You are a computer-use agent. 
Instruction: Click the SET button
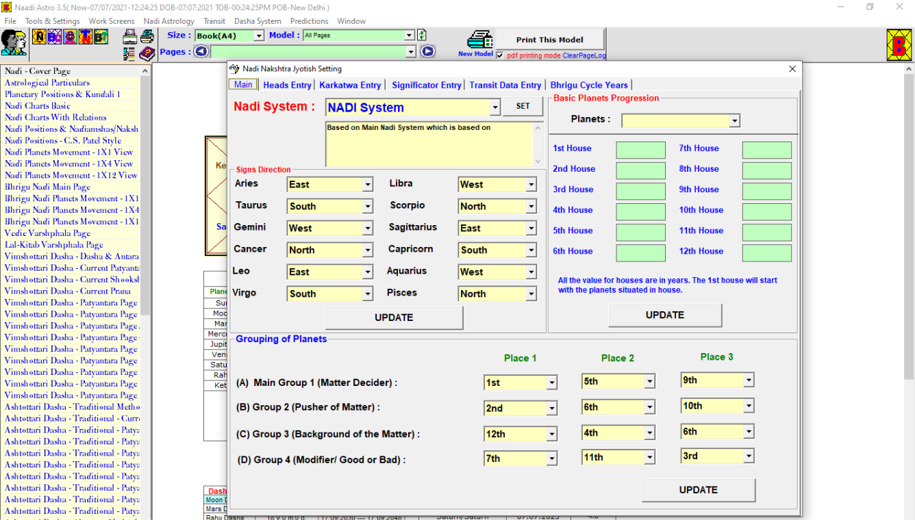point(523,107)
